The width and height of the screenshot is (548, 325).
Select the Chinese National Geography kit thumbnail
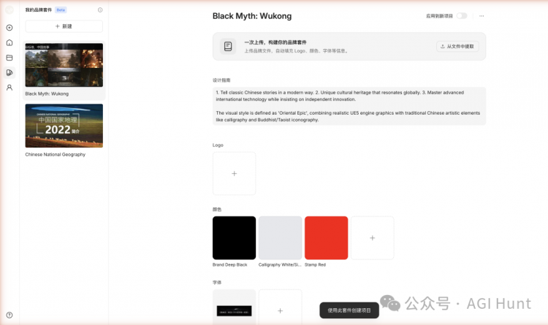tap(64, 126)
